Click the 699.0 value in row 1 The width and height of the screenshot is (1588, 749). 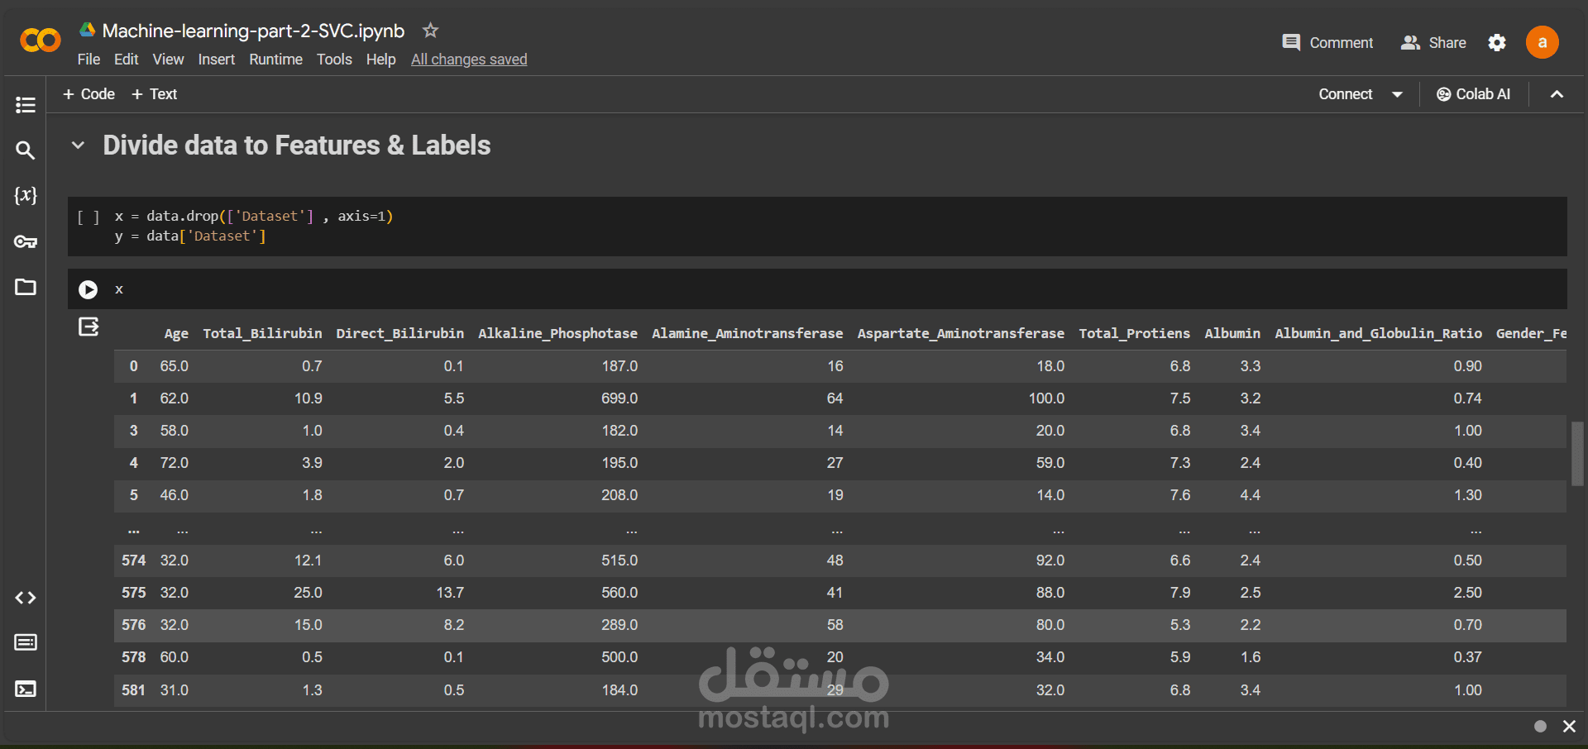tap(619, 398)
